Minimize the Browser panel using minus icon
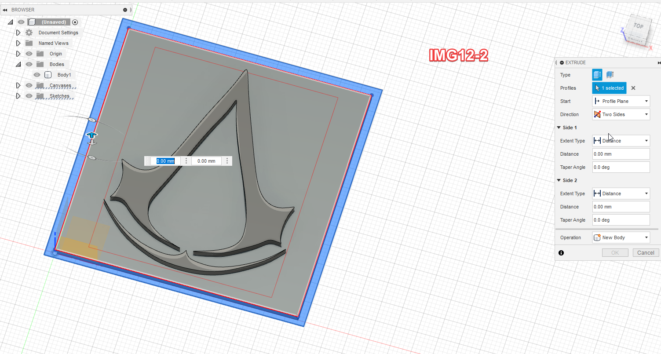Viewport: 661px width, 354px height. click(125, 10)
